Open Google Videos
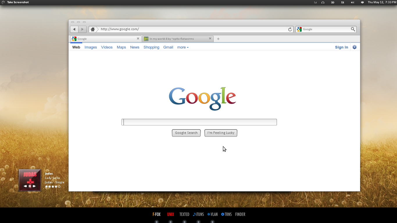Image resolution: width=397 pixels, height=223 pixels. [107, 47]
